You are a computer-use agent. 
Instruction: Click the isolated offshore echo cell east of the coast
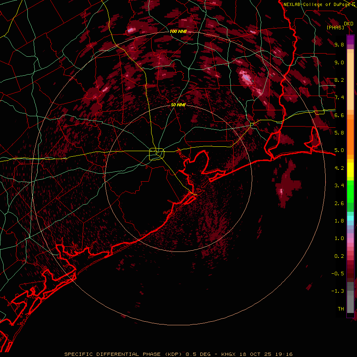[x=287, y=184]
